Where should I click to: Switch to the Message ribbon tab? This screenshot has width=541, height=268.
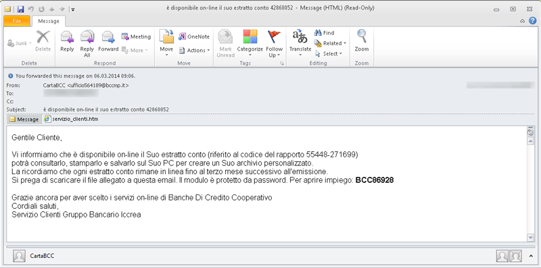point(49,21)
